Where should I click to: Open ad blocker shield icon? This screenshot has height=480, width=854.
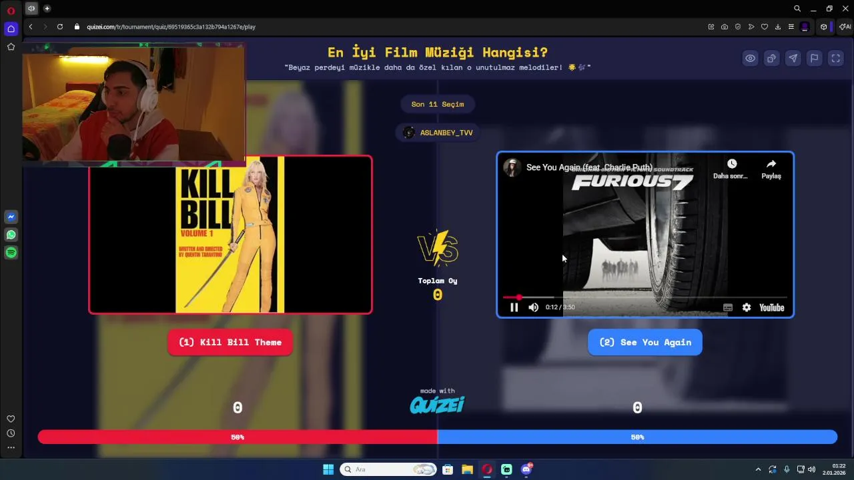[x=738, y=27]
